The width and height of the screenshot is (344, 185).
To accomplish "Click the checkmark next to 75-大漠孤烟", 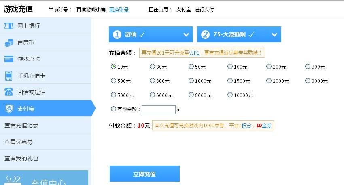I will tap(251, 34).
